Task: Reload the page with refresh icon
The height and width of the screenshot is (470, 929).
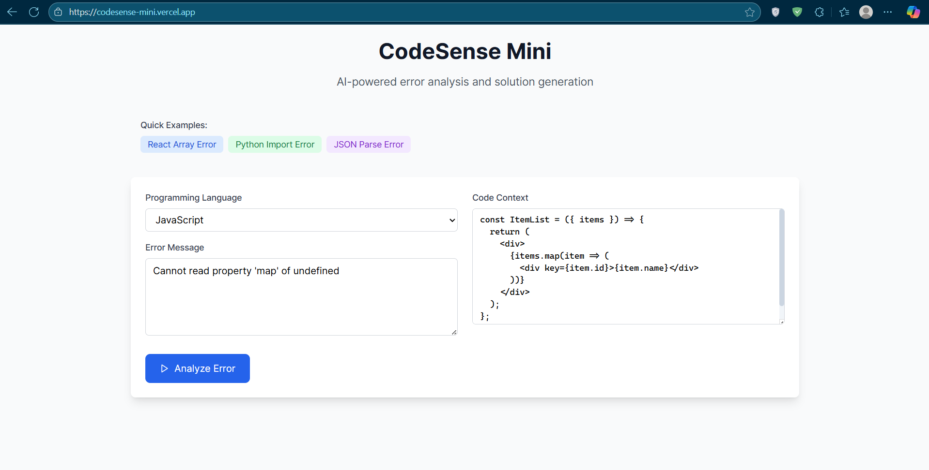Action: (x=34, y=12)
